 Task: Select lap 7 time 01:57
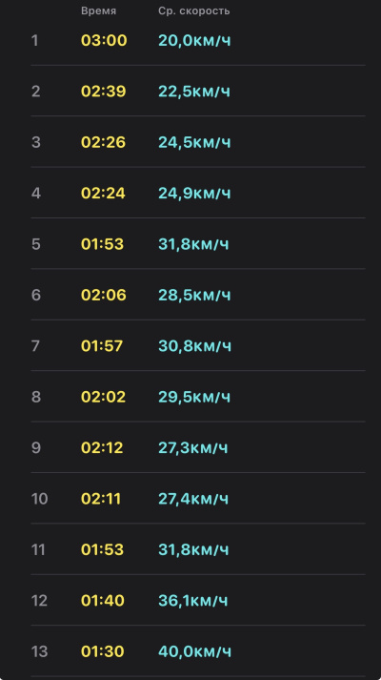(x=102, y=345)
